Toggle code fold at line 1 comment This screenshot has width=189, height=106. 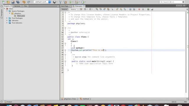tap(65, 12)
